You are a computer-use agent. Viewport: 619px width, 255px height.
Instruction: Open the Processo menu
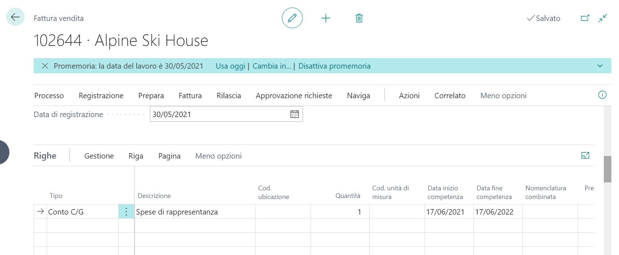(49, 96)
